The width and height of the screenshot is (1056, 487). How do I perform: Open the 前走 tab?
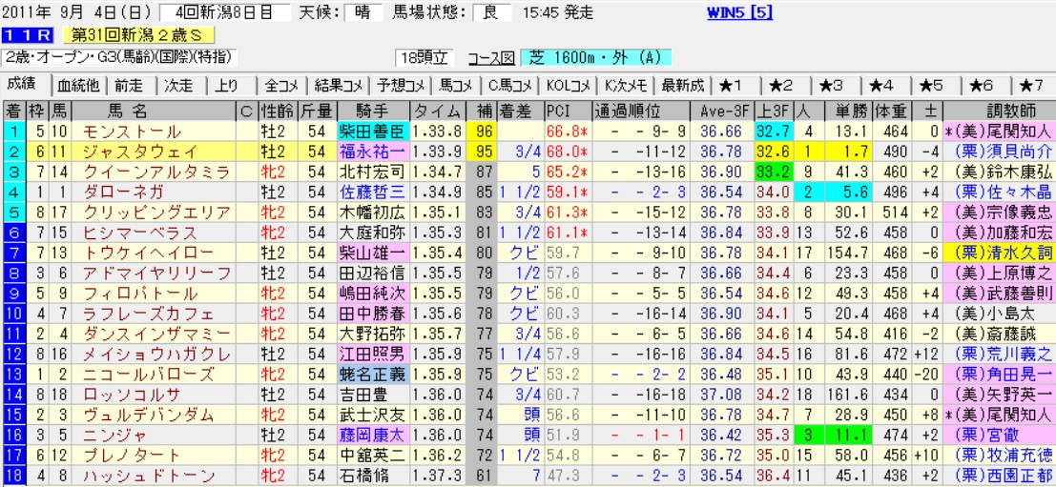130,85
